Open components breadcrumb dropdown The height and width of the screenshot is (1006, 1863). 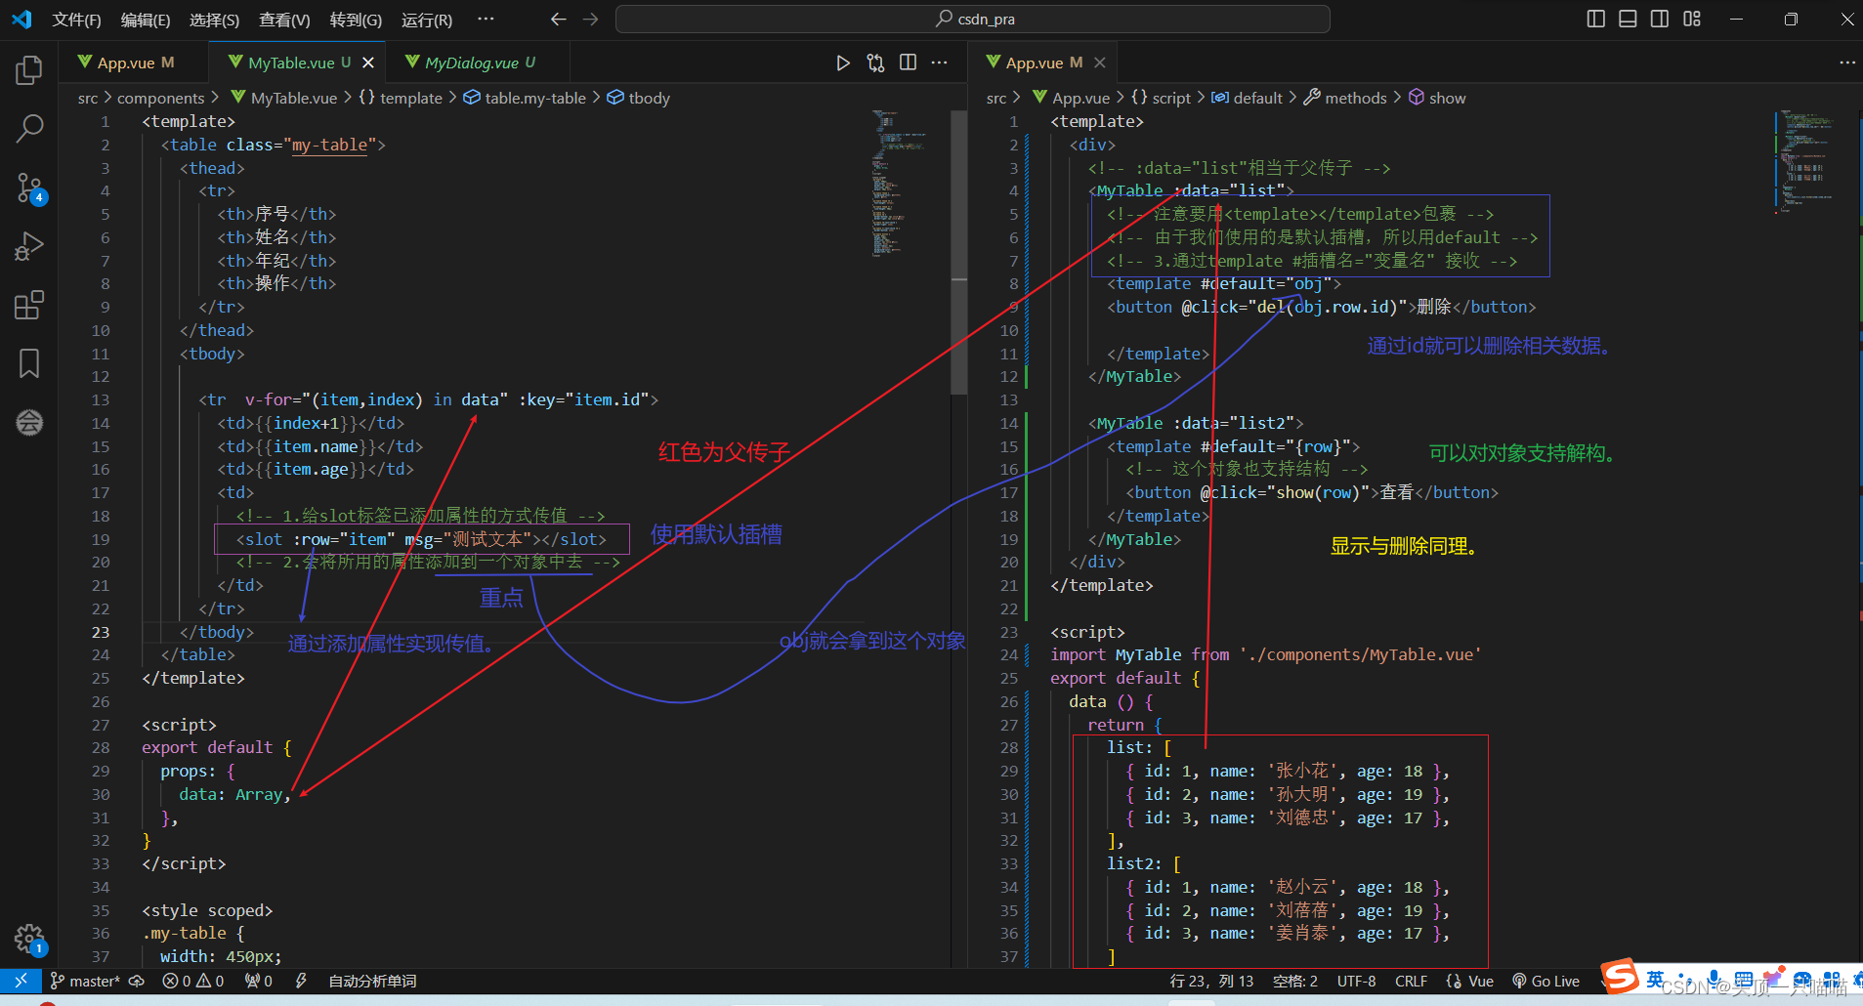pos(160,98)
